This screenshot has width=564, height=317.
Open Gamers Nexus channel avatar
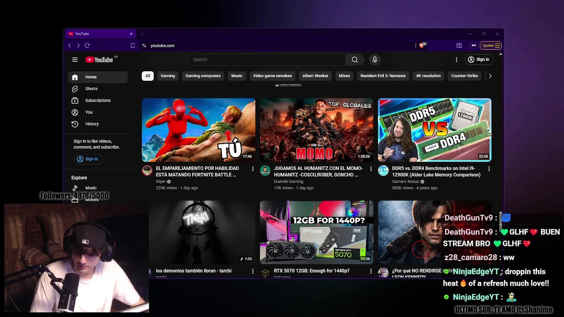pos(383,171)
